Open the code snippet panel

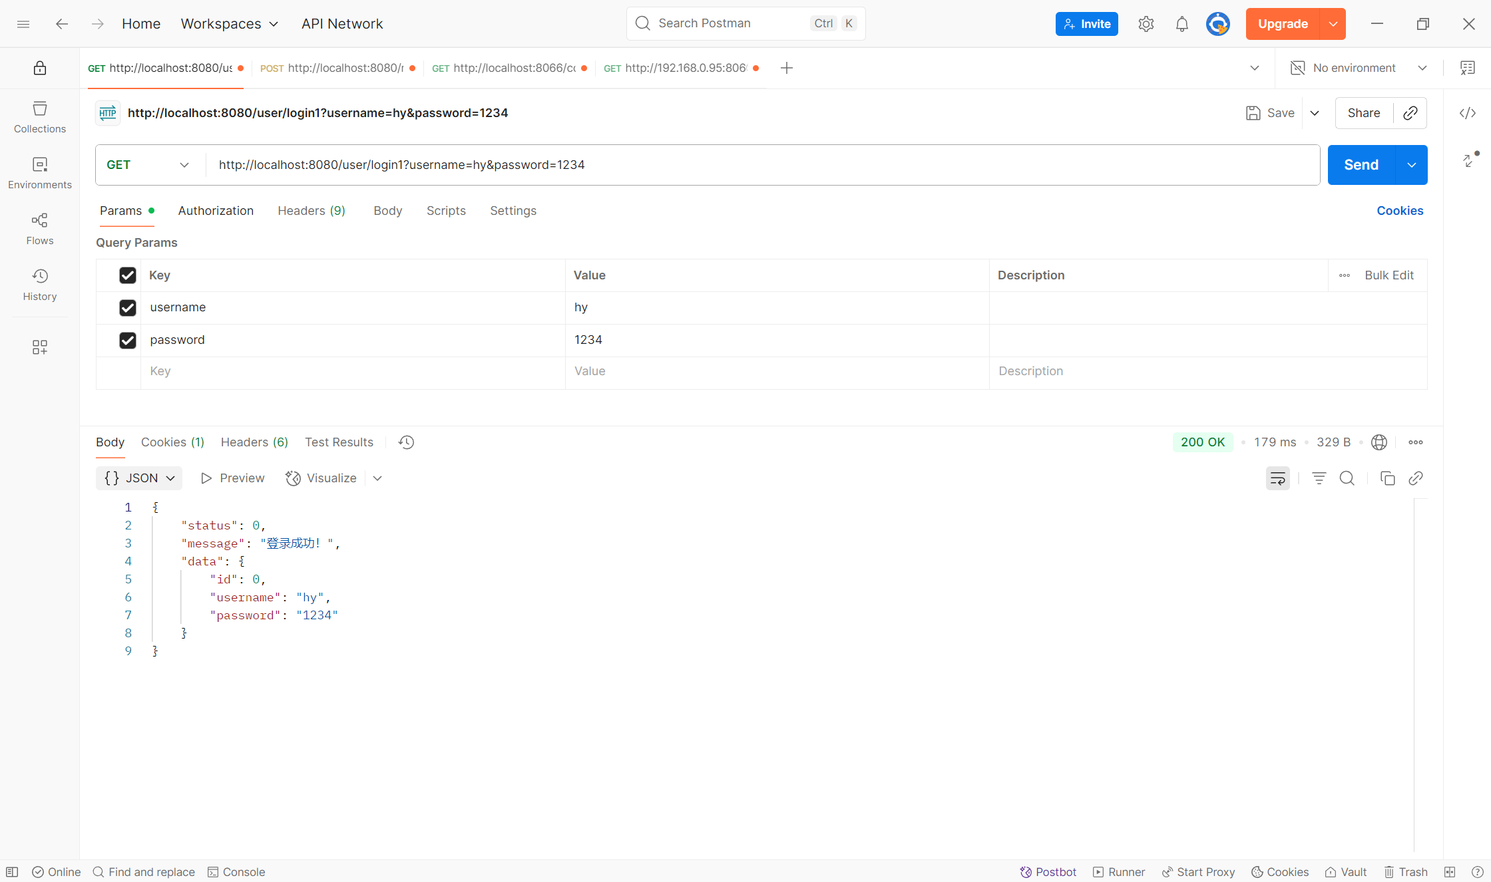pos(1468,113)
